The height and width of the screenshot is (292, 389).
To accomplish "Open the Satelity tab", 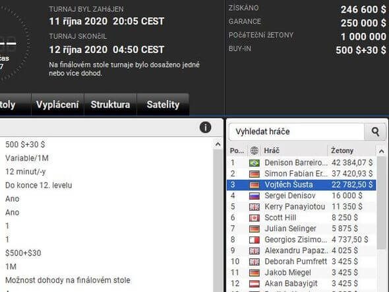I will click(x=163, y=104).
